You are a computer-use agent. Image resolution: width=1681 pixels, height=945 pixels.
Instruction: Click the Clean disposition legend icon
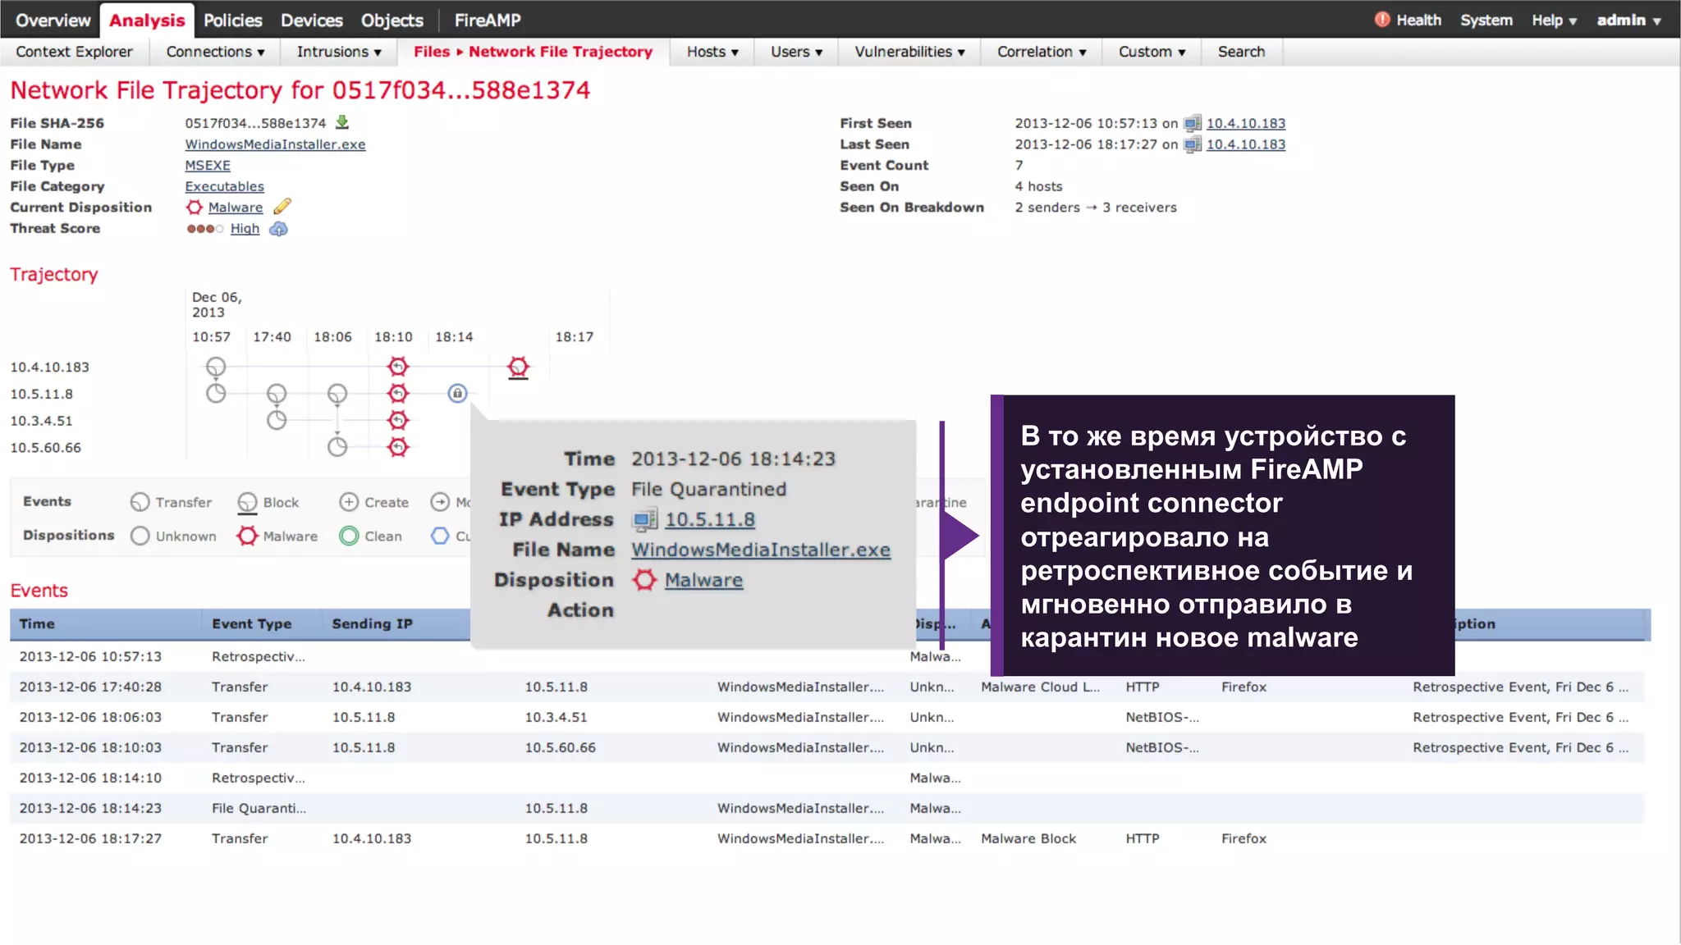pyautogui.click(x=349, y=536)
